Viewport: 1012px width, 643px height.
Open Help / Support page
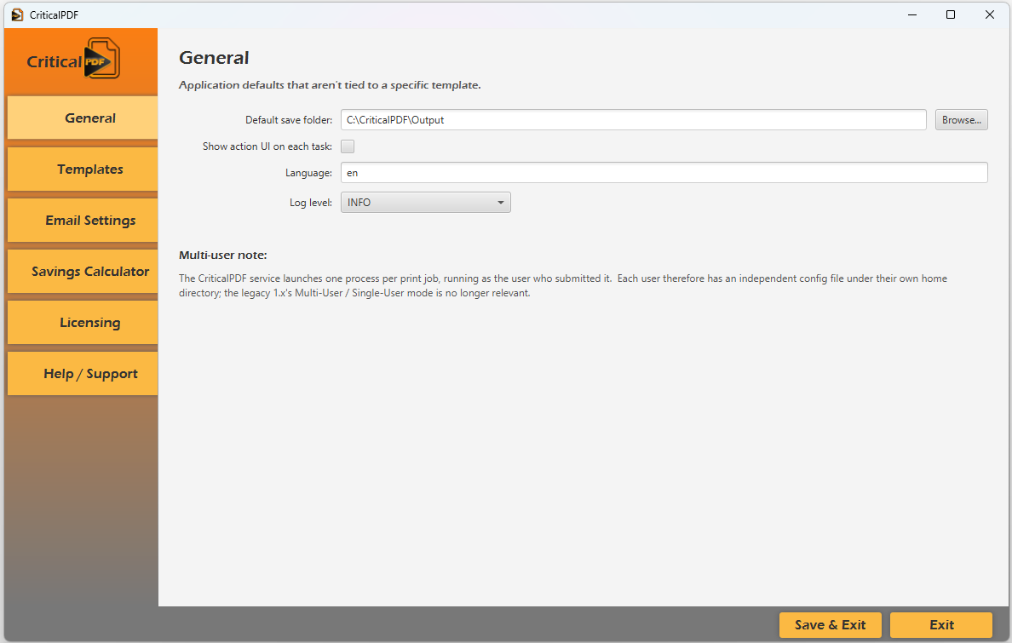83,373
